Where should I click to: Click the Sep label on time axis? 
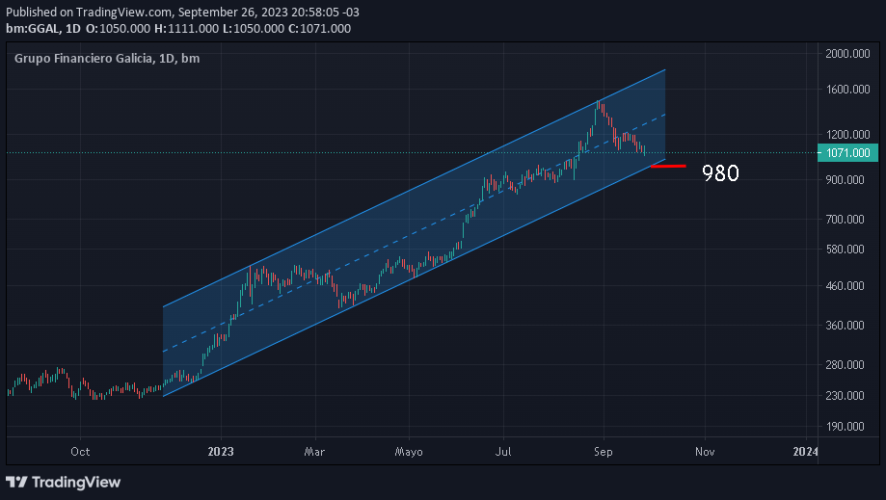click(603, 451)
